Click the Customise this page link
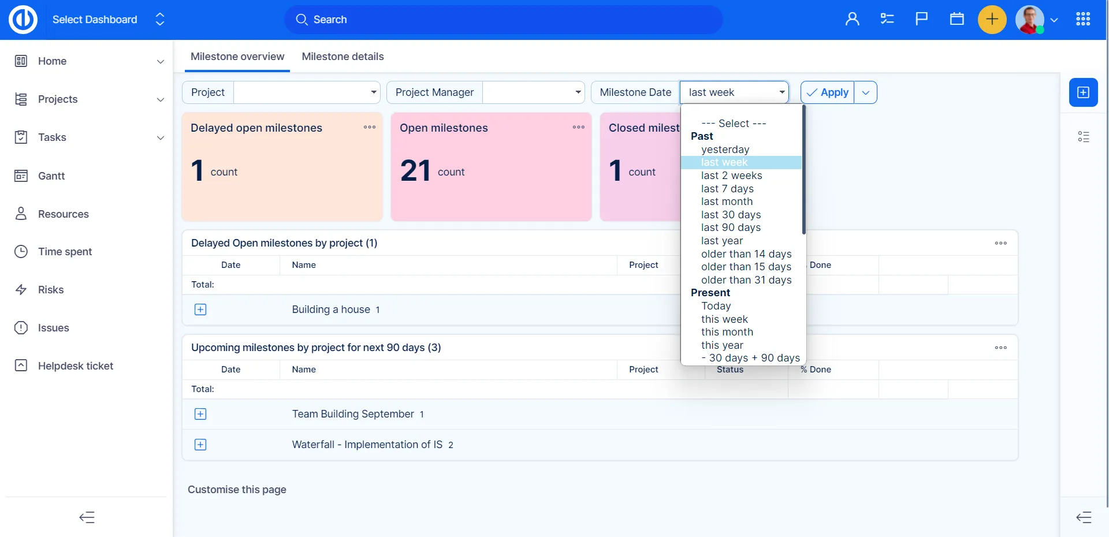1109x537 pixels. pos(237,490)
